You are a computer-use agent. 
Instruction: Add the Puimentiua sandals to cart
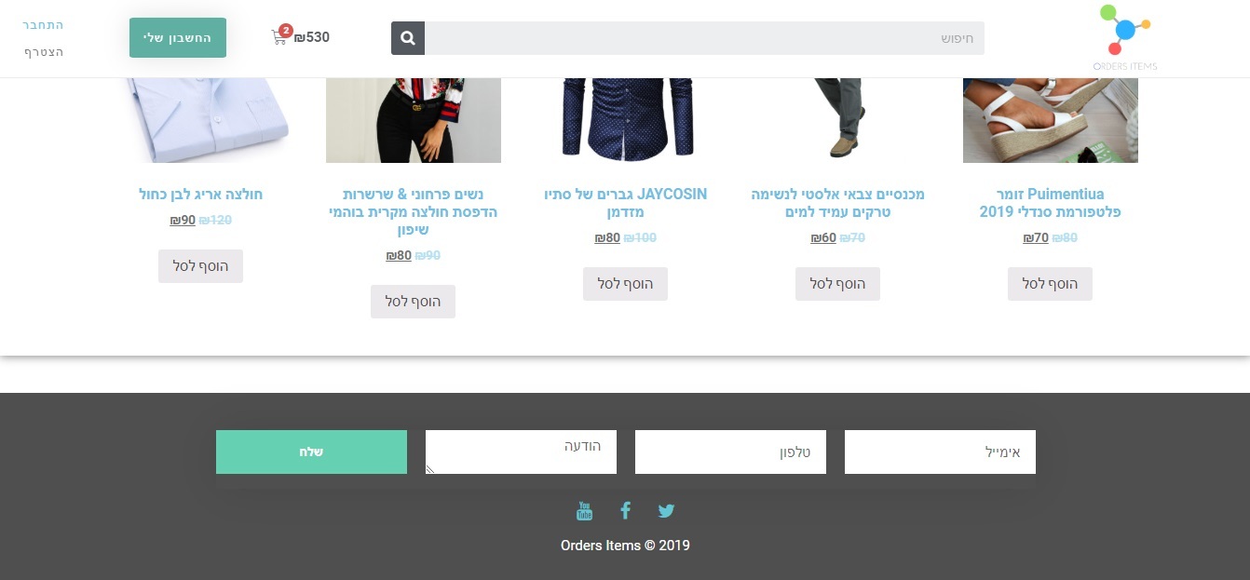[1050, 284]
